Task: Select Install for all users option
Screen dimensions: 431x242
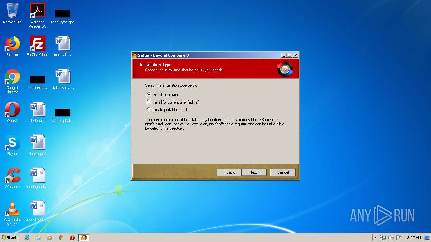Action: coord(164,95)
